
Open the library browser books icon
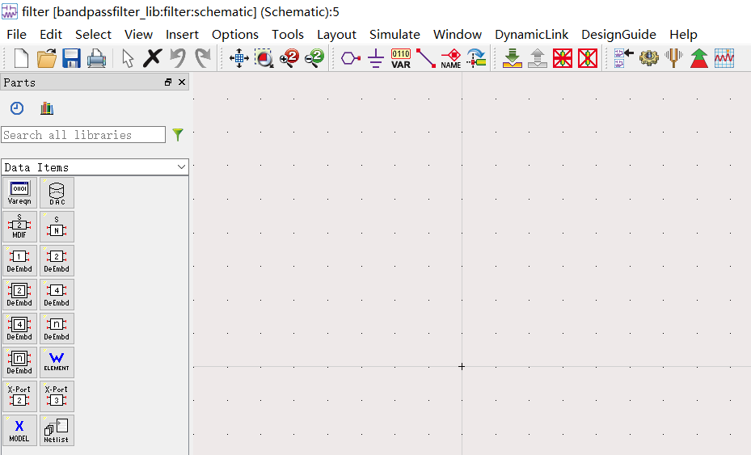point(46,108)
